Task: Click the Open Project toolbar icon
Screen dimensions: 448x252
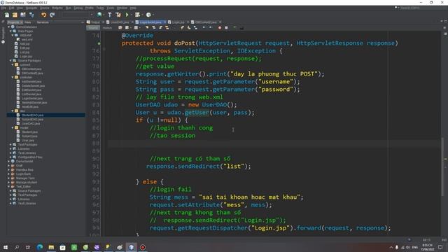Action: pos(23,15)
